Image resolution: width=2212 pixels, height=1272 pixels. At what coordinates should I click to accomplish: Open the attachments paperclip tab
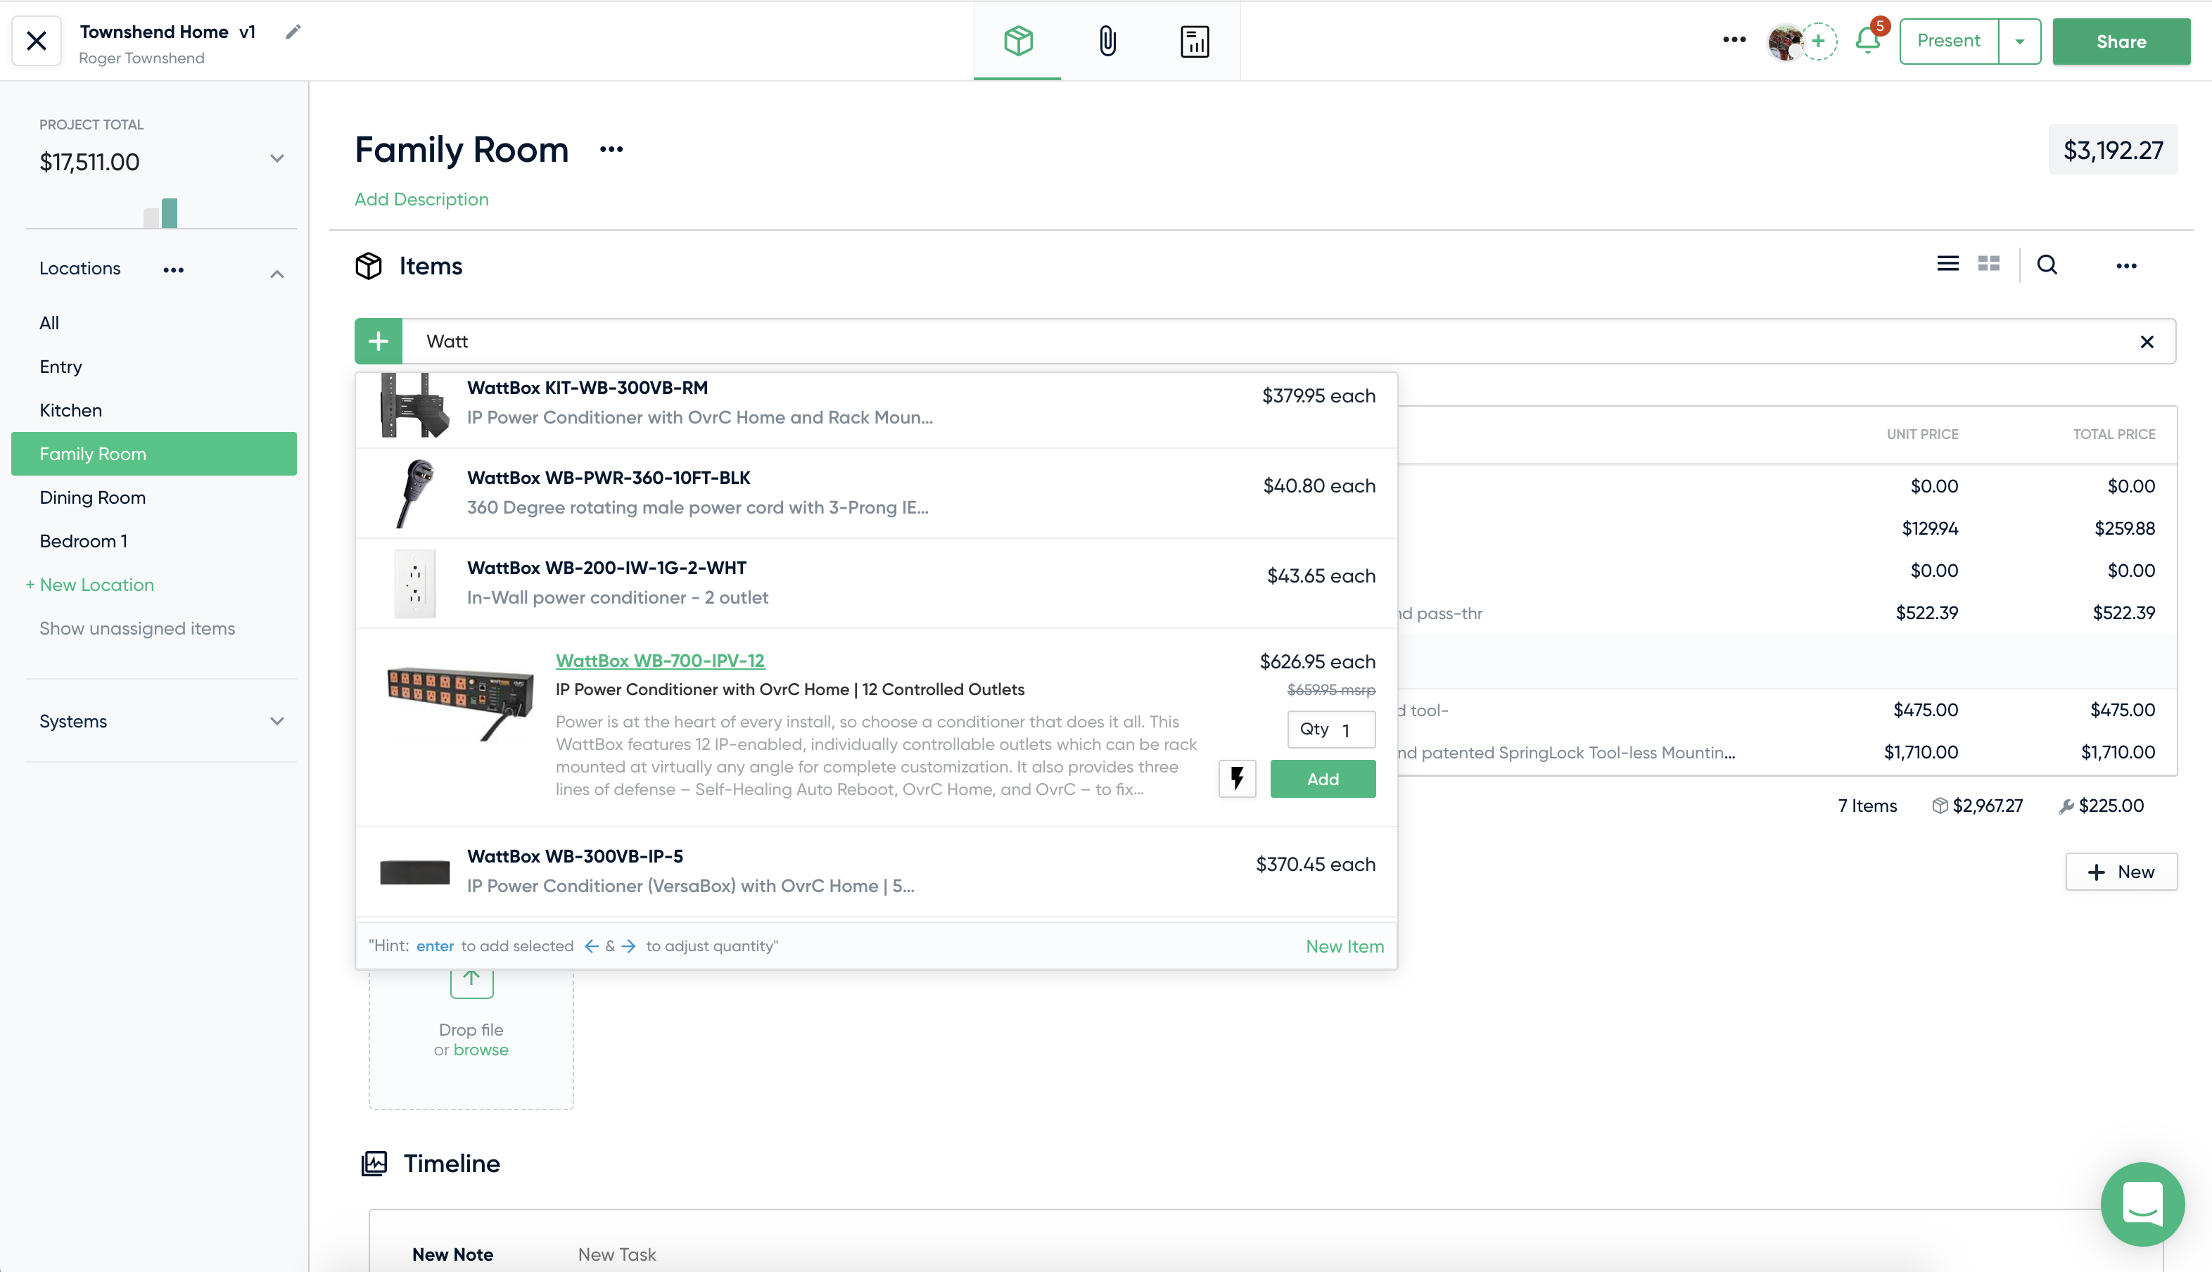point(1107,41)
